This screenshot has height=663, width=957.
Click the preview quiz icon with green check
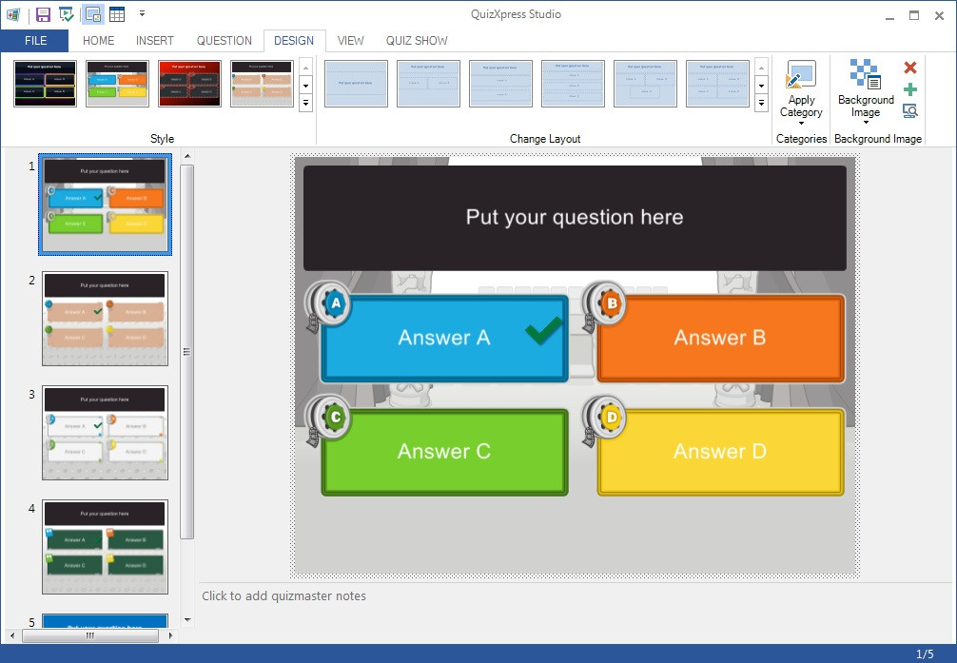coord(67,14)
